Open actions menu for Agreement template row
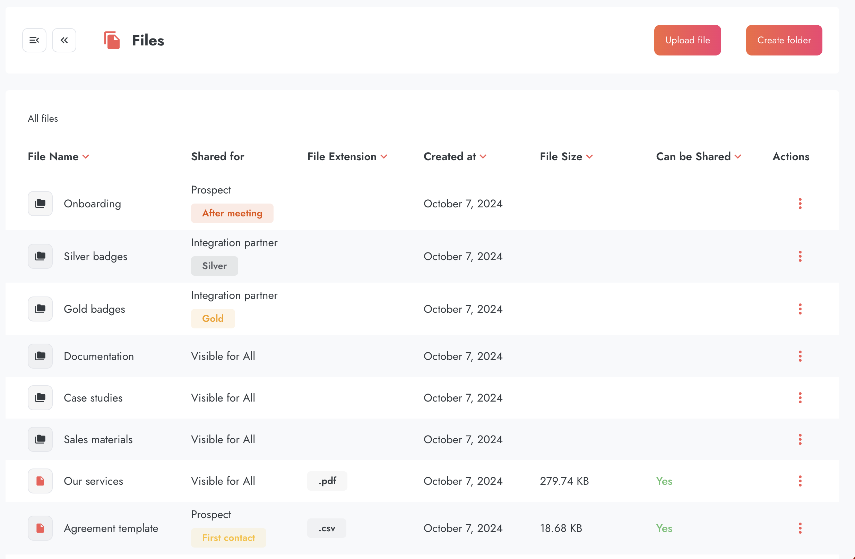This screenshot has width=855, height=559. pyautogui.click(x=800, y=528)
